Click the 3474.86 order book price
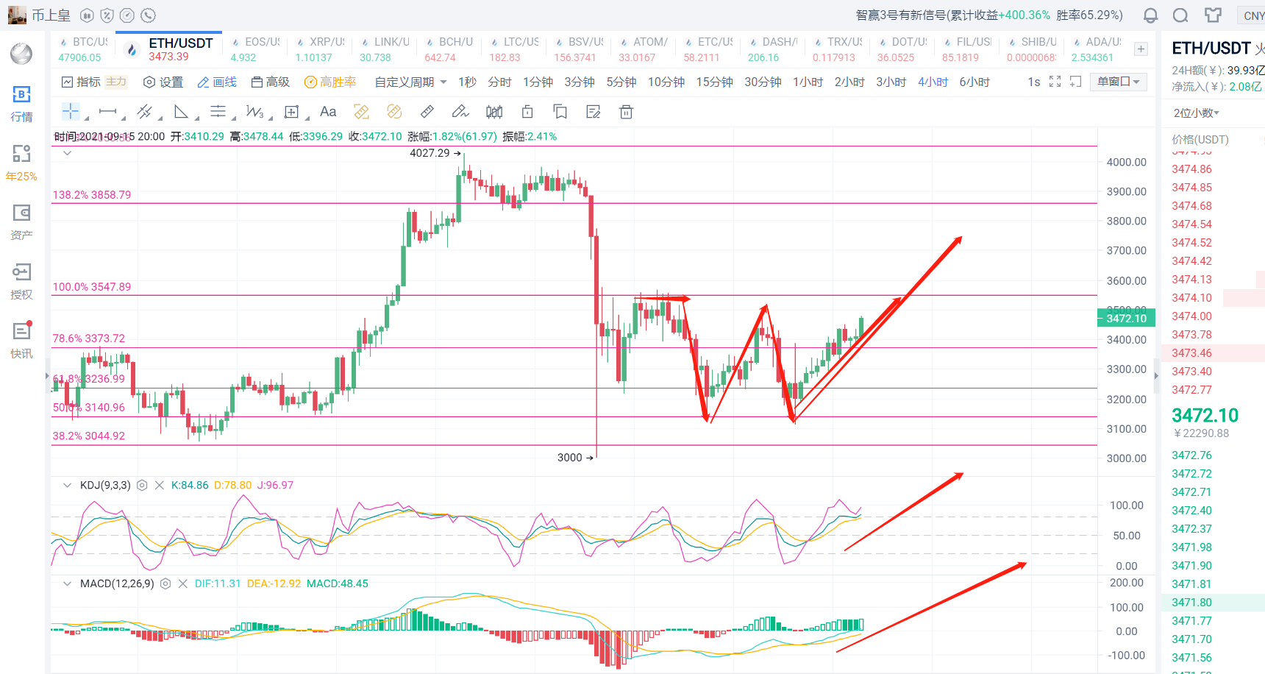The height and width of the screenshot is (674, 1265). (1191, 169)
